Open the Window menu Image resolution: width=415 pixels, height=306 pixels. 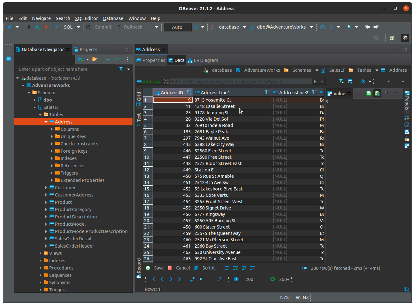click(x=137, y=18)
